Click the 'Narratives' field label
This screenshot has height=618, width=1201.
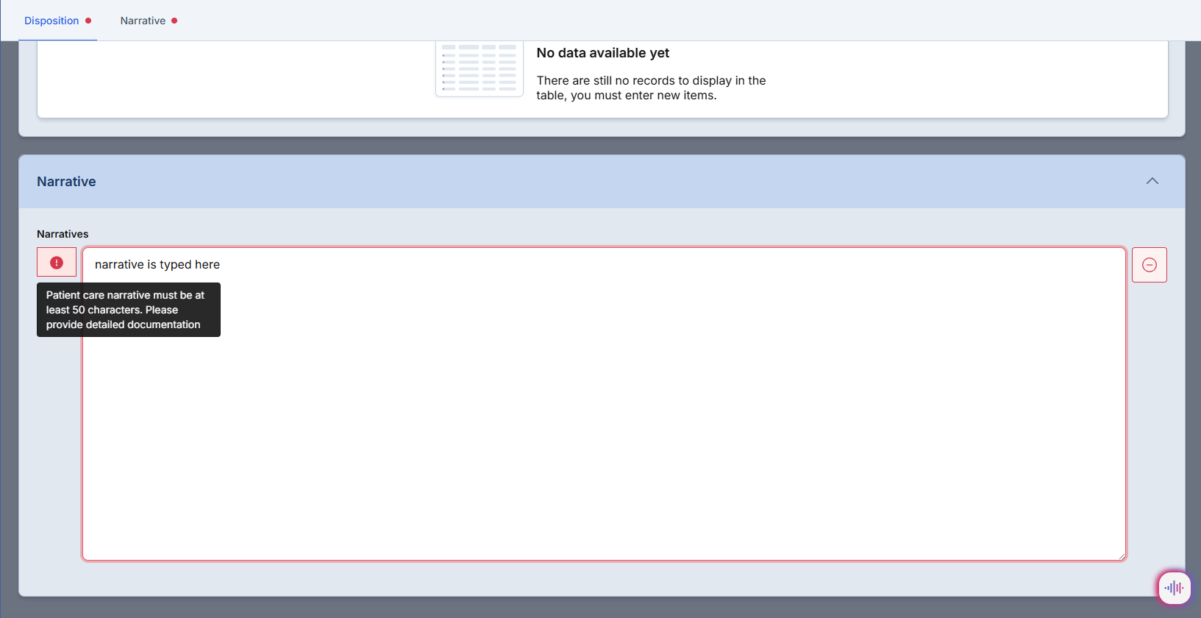pyautogui.click(x=63, y=234)
